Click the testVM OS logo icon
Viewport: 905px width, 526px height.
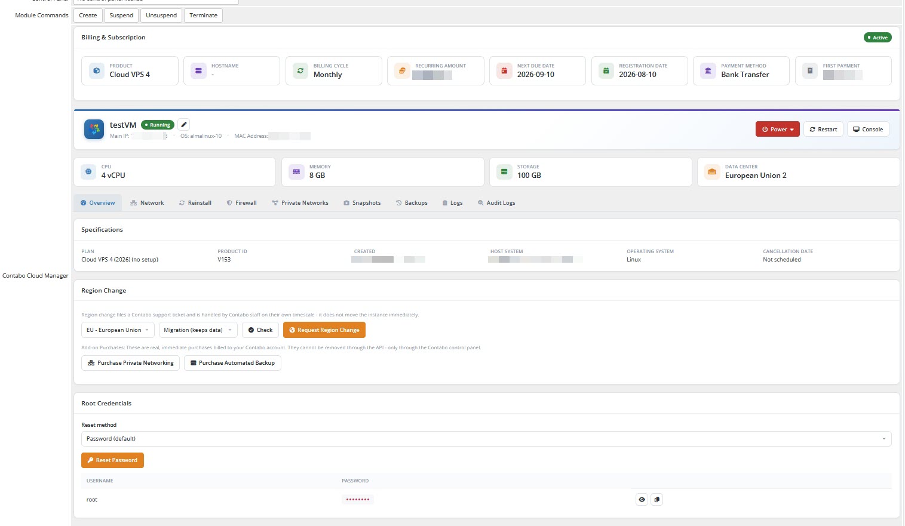(94, 129)
